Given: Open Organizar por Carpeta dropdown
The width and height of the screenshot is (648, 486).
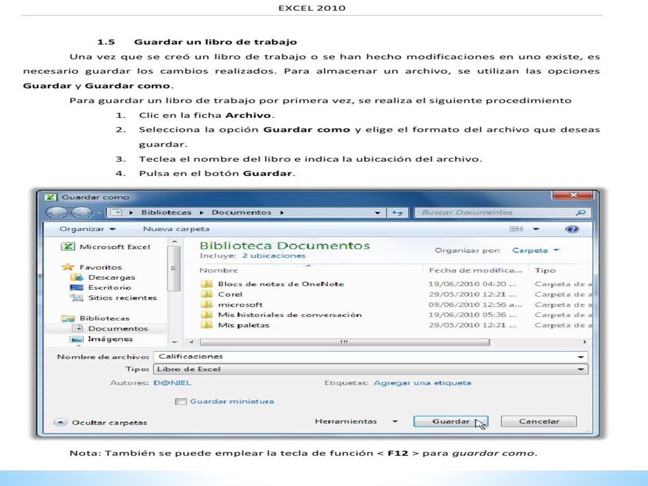Looking at the screenshot, I should (x=535, y=251).
